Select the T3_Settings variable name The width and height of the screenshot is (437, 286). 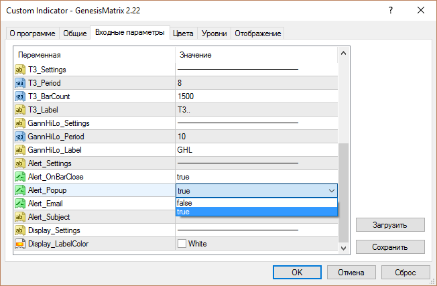[x=47, y=70]
